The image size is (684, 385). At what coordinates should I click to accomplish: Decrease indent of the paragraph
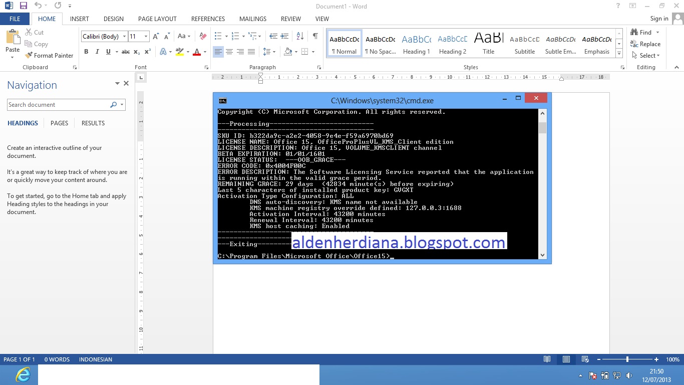coord(273,36)
